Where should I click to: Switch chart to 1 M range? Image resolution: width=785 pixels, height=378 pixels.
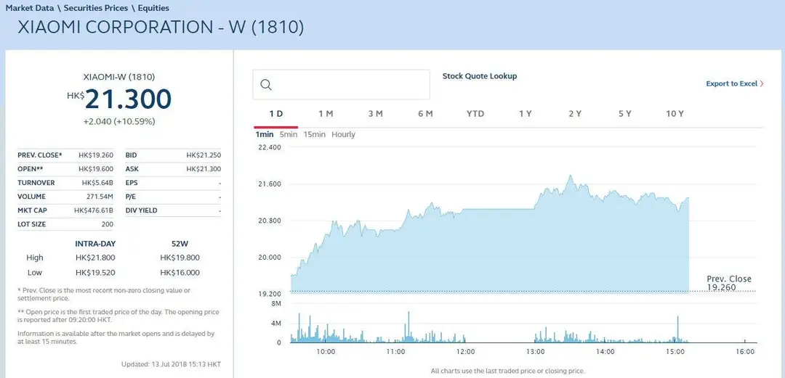tap(326, 114)
